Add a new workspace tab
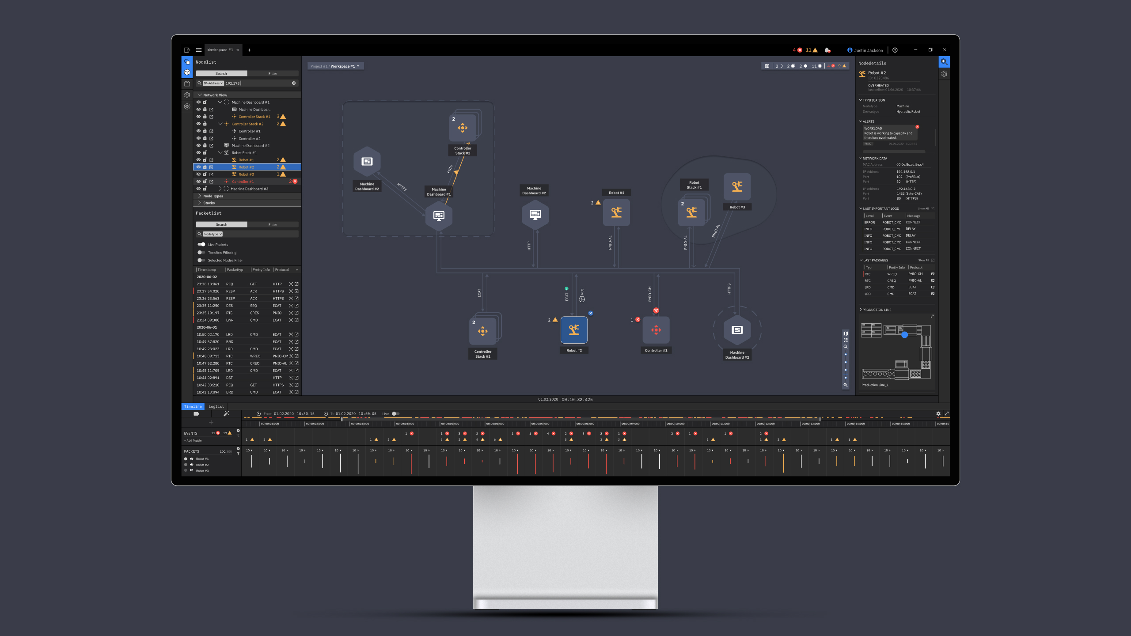 tap(249, 50)
